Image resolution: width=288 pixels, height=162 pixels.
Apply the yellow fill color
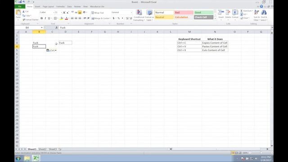tap(61, 18)
